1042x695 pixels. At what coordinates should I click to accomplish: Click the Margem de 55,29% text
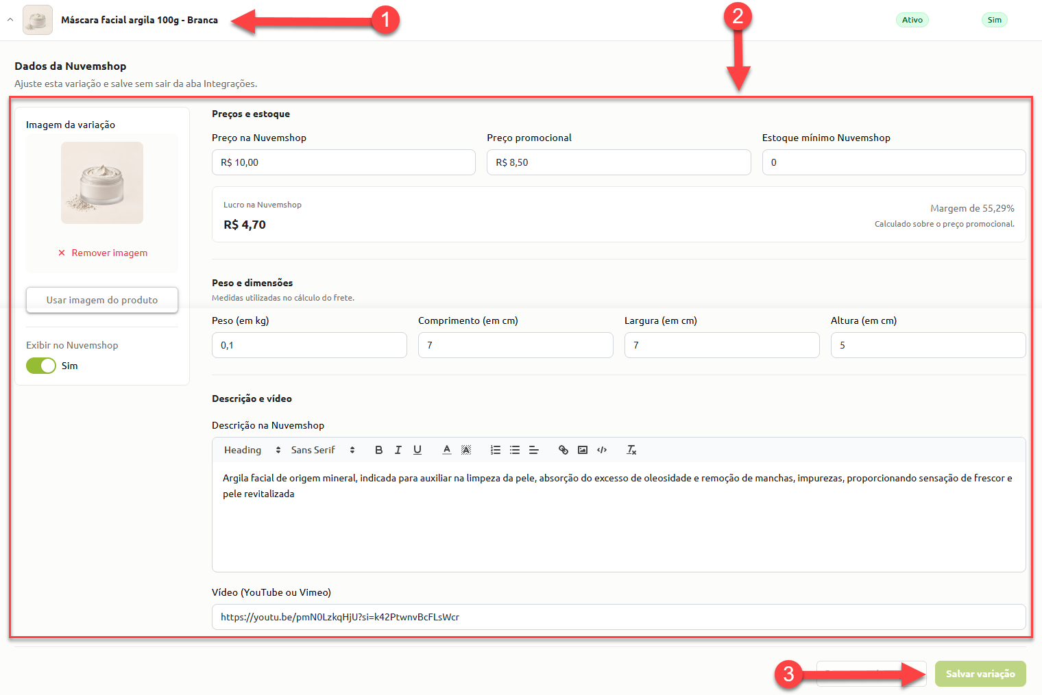[x=972, y=208]
